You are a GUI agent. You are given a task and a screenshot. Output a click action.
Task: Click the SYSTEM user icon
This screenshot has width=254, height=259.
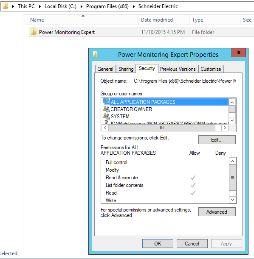[106, 116]
